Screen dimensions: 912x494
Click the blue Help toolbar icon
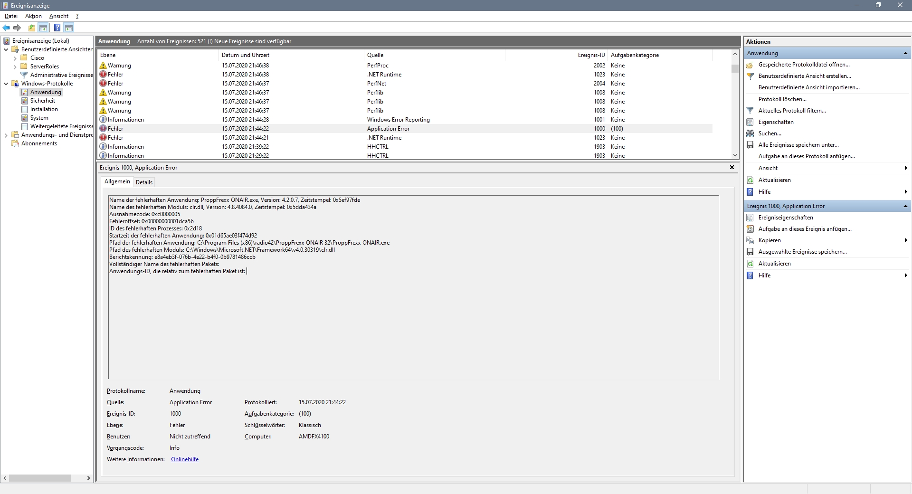[x=57, y=28]
